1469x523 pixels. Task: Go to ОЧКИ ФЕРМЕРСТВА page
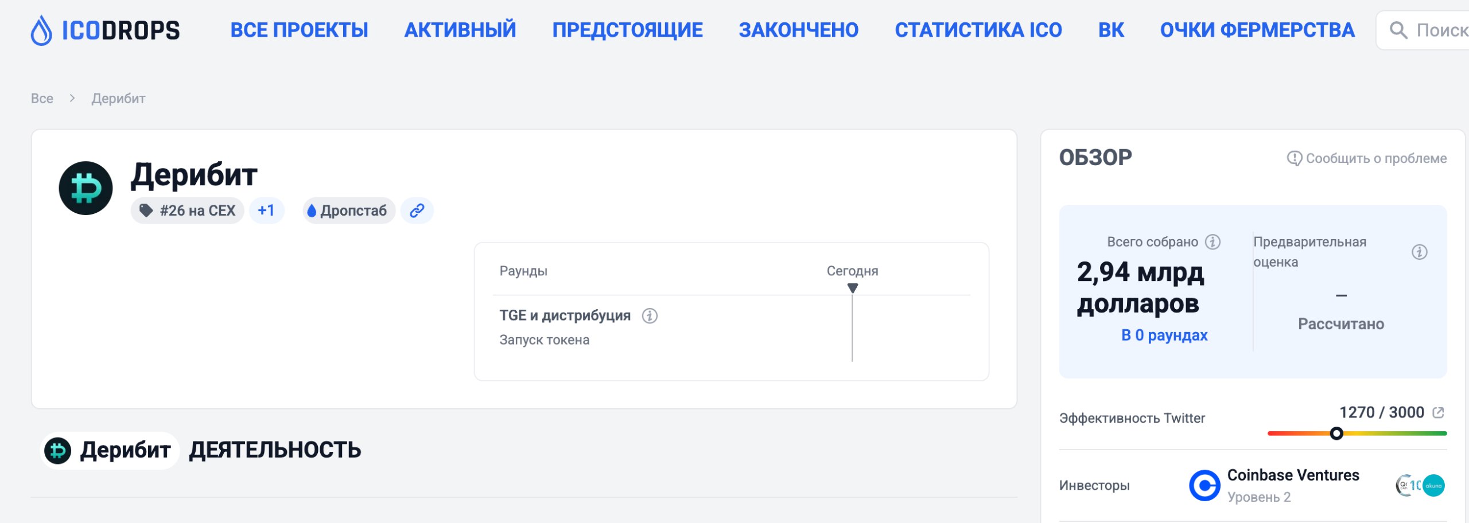[1257, 30]
